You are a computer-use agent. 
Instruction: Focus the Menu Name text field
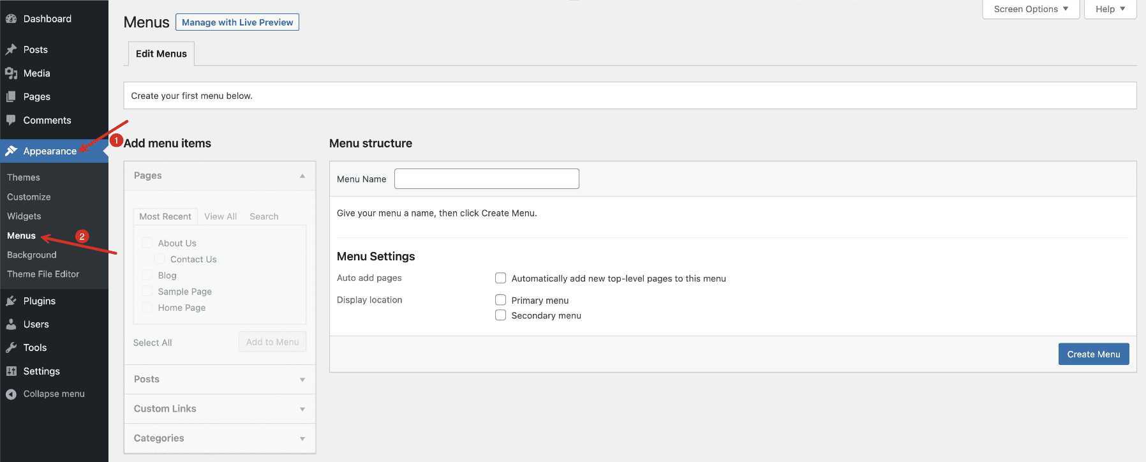click(487, 179)
